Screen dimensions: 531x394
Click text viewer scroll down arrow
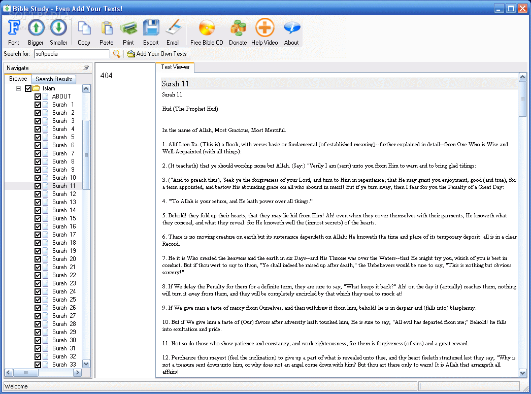tap(522, 373)
